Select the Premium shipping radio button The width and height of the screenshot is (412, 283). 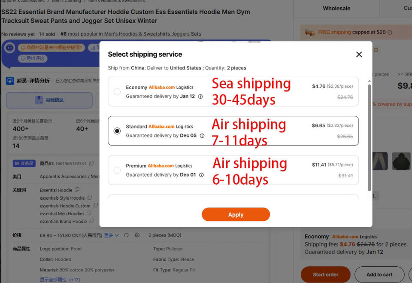(x=117, y=170)
